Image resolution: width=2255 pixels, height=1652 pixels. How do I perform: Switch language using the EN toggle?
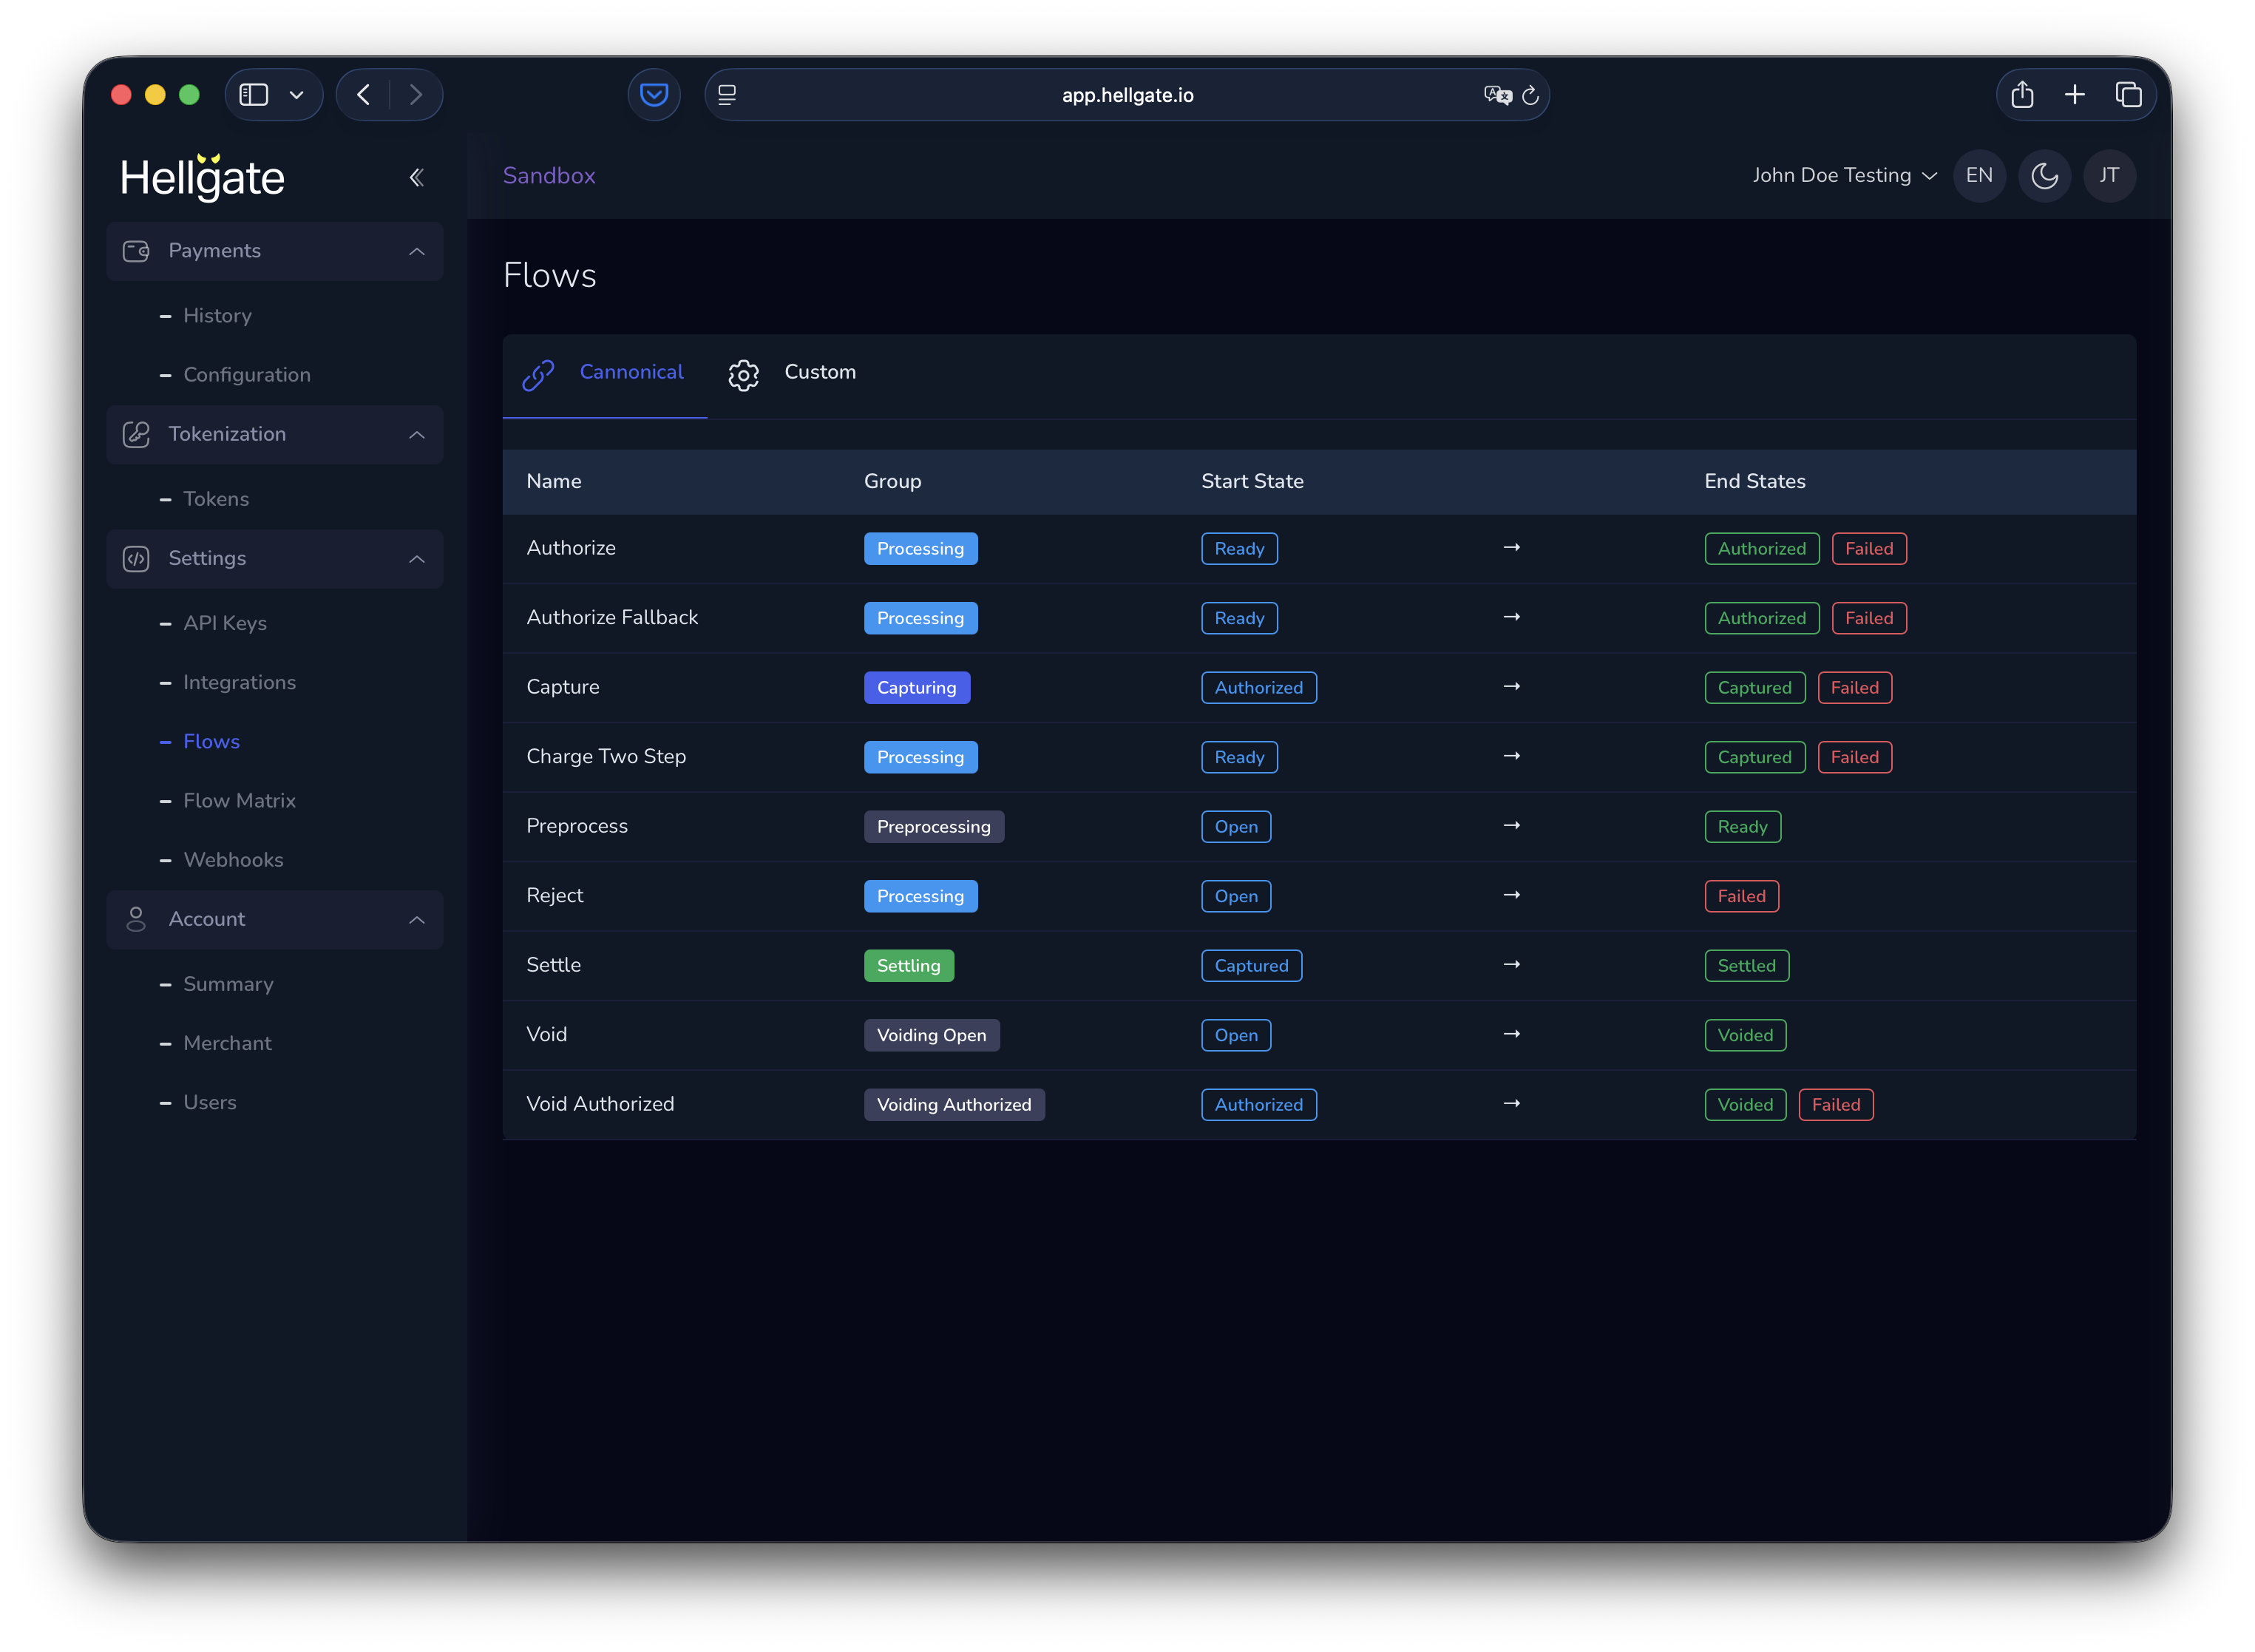[1979, 175]
